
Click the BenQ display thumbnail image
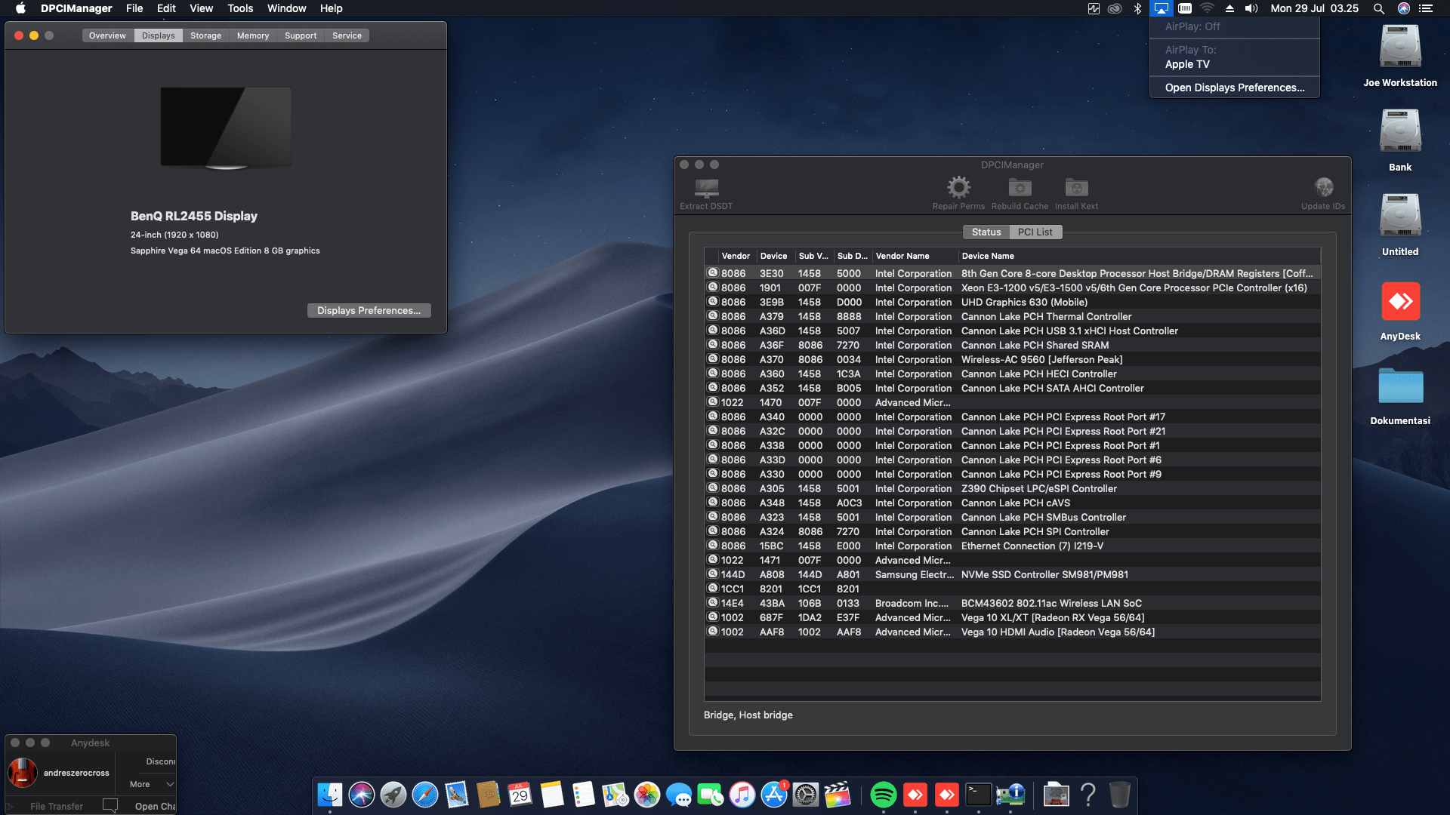click(x=226, y=128)
